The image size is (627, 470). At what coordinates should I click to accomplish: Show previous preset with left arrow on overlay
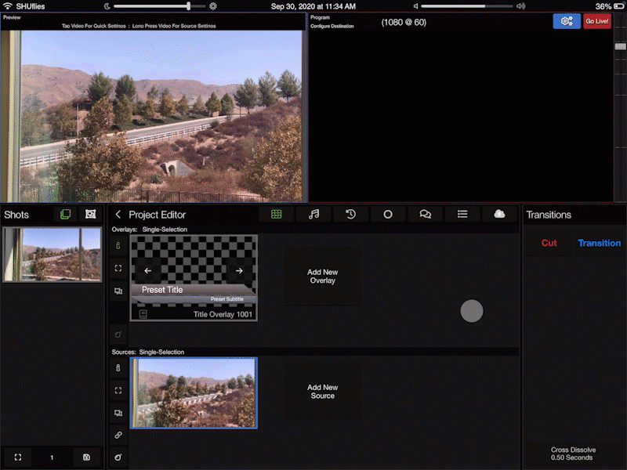[148, 271]
